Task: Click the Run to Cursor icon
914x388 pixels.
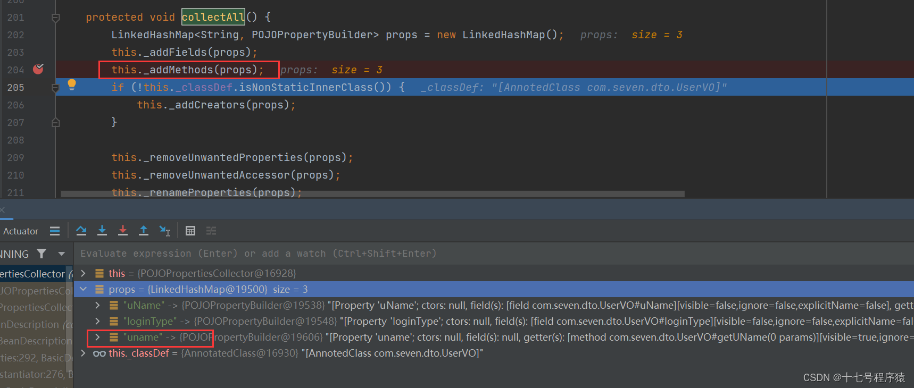Action: (164, 231)
